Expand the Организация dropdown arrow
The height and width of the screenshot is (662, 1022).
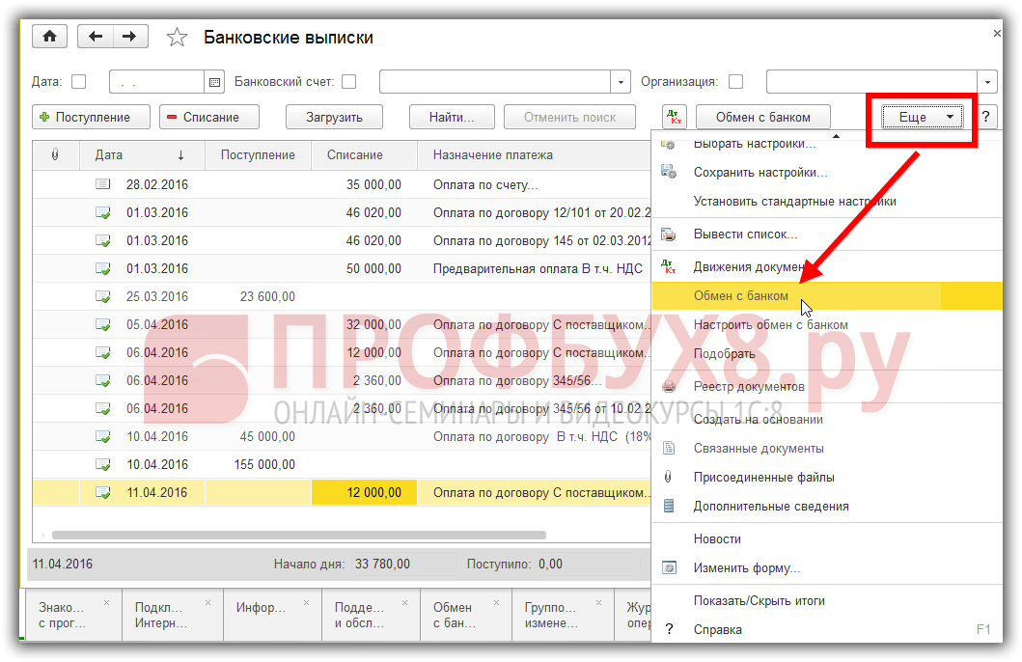click(x=987, y=82)
